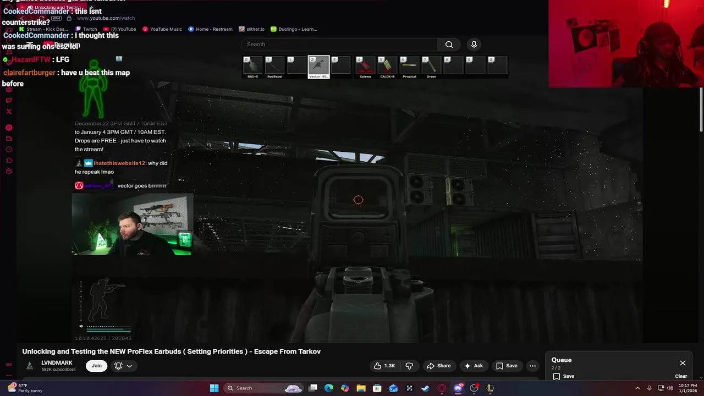The width and height of the screenshot is (704, 396).
Task: Open the 10:17 PM clock and calendar
Action: pos(687,388)
